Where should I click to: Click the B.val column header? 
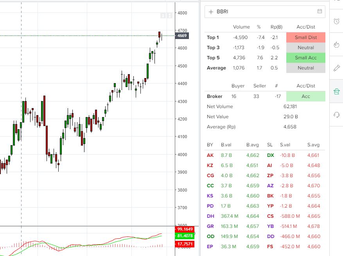click(x=226, y=145)
